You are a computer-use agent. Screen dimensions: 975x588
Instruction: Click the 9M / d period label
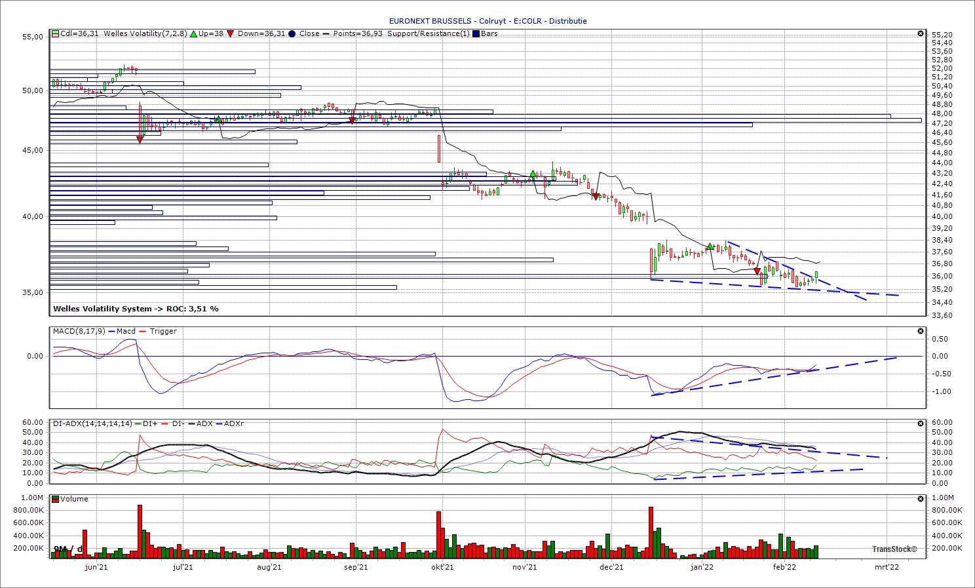[x=68, y=549]
